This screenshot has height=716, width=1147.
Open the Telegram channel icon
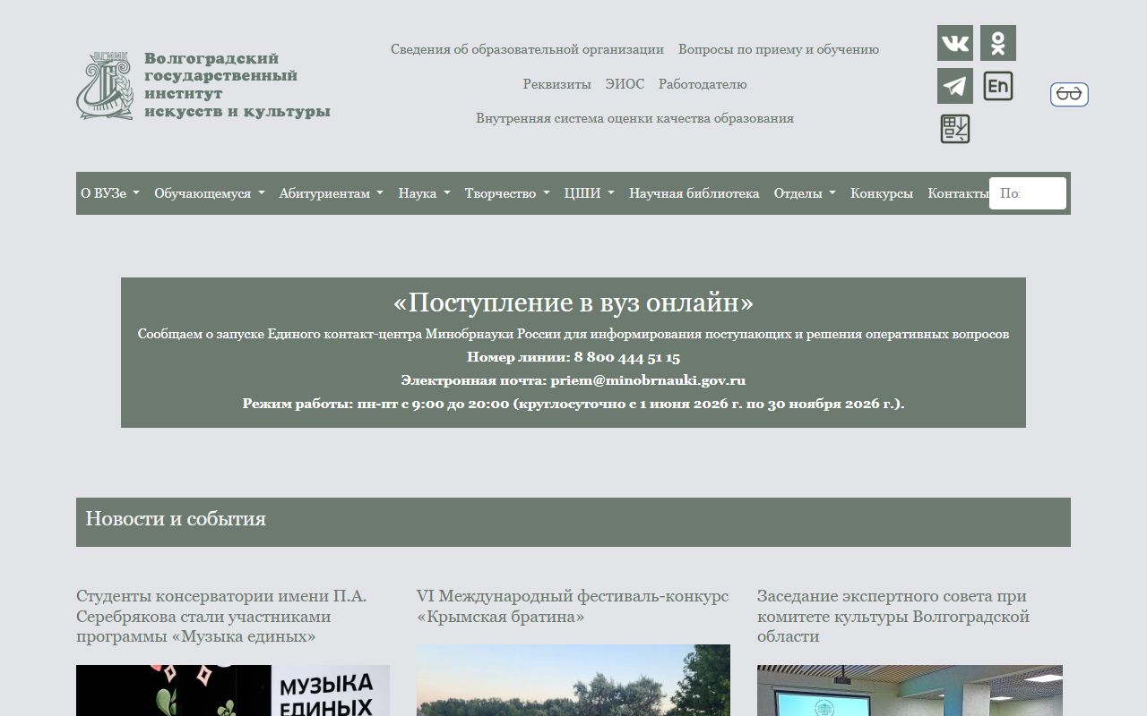tap(955, 86)
